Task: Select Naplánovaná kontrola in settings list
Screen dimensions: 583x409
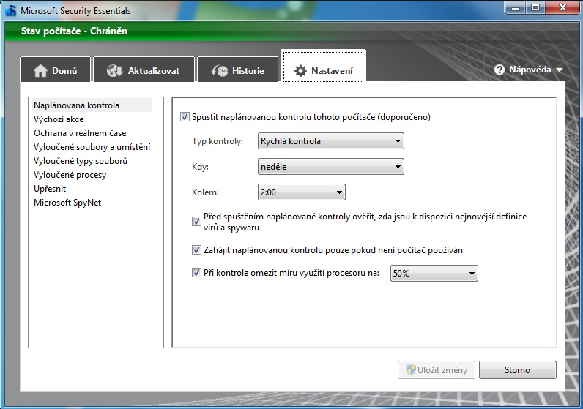Action: click(90, 105)
